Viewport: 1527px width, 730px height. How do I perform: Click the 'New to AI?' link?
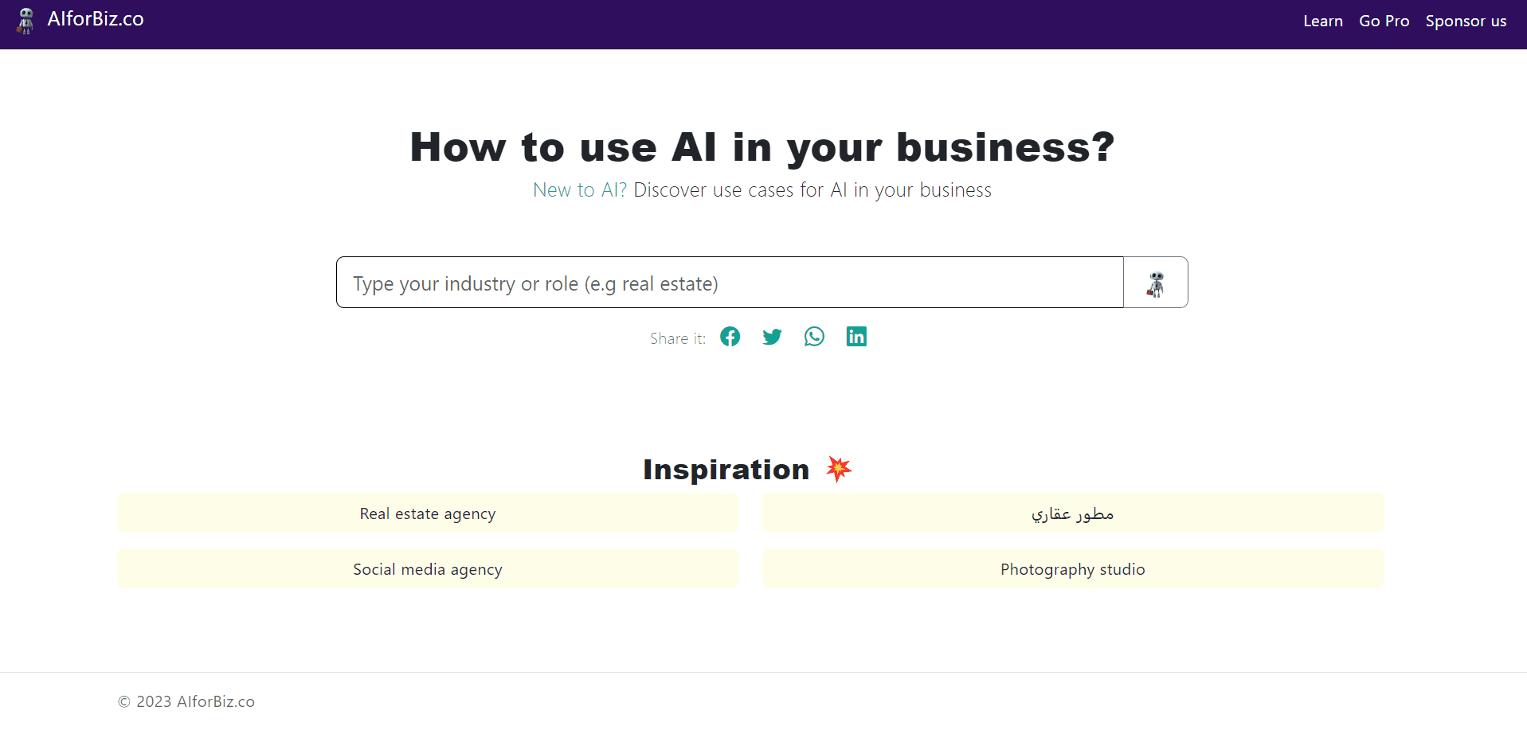pyautogui.click(x=578, y=189)
